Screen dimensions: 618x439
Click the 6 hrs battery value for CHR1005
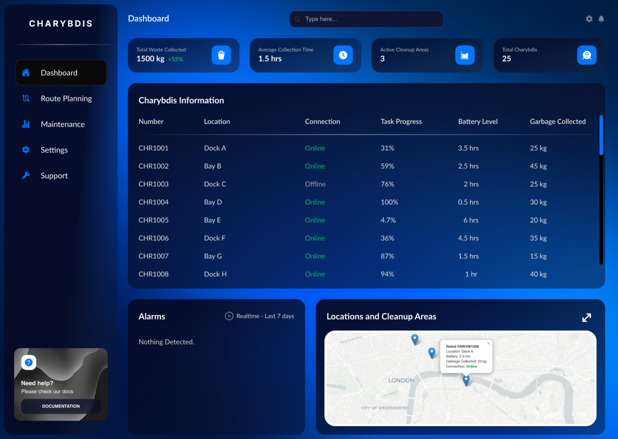pyautogui.click(x=471, y=220)
